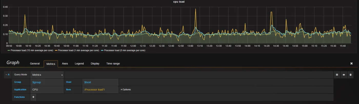Viewport: 359px width, 104px height.
Task: Go to the Legend tab
Action: [79, 64]
